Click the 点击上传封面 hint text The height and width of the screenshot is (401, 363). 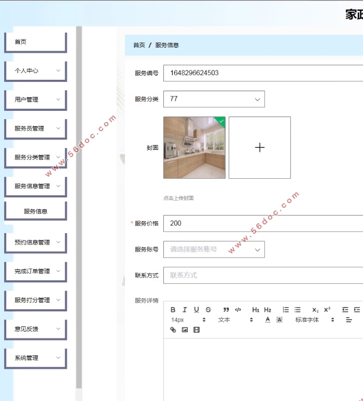[x=178, y=198]
